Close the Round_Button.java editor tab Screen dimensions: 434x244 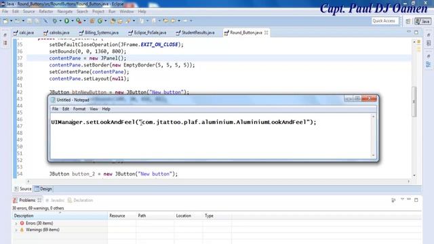tap(266, 33)
